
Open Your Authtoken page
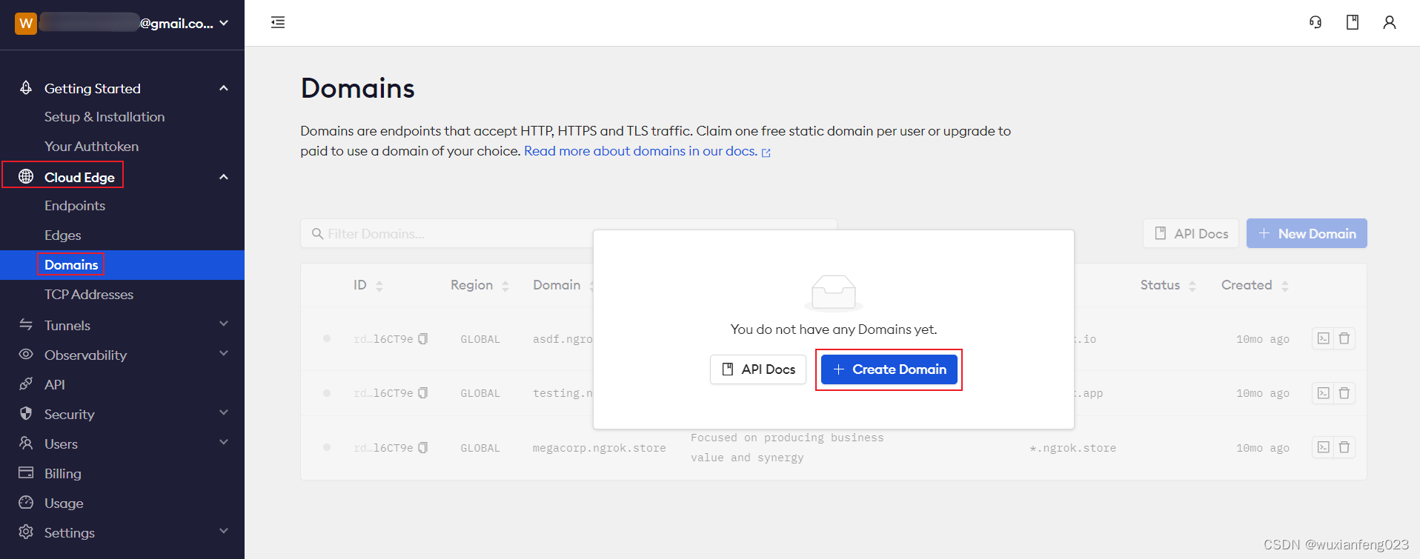tap(91, 147)
